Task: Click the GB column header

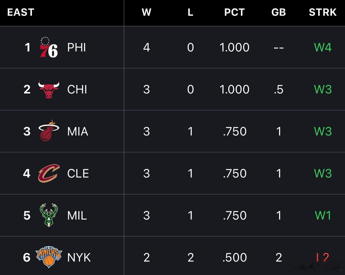Action: pos(278,12)
